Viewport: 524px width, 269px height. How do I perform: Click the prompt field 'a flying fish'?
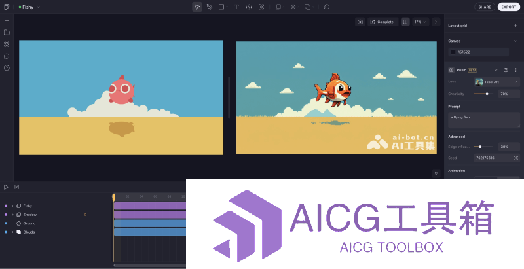(484, 120)
